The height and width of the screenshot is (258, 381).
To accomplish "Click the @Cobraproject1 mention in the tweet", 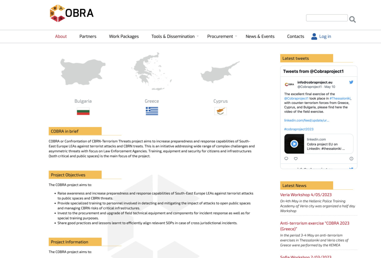I will point(296,98).
